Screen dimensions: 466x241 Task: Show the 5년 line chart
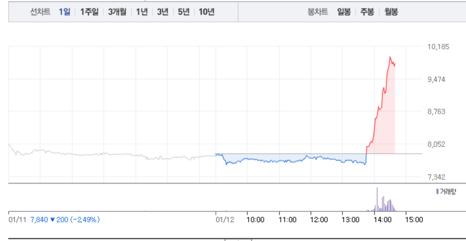point(184,12)
